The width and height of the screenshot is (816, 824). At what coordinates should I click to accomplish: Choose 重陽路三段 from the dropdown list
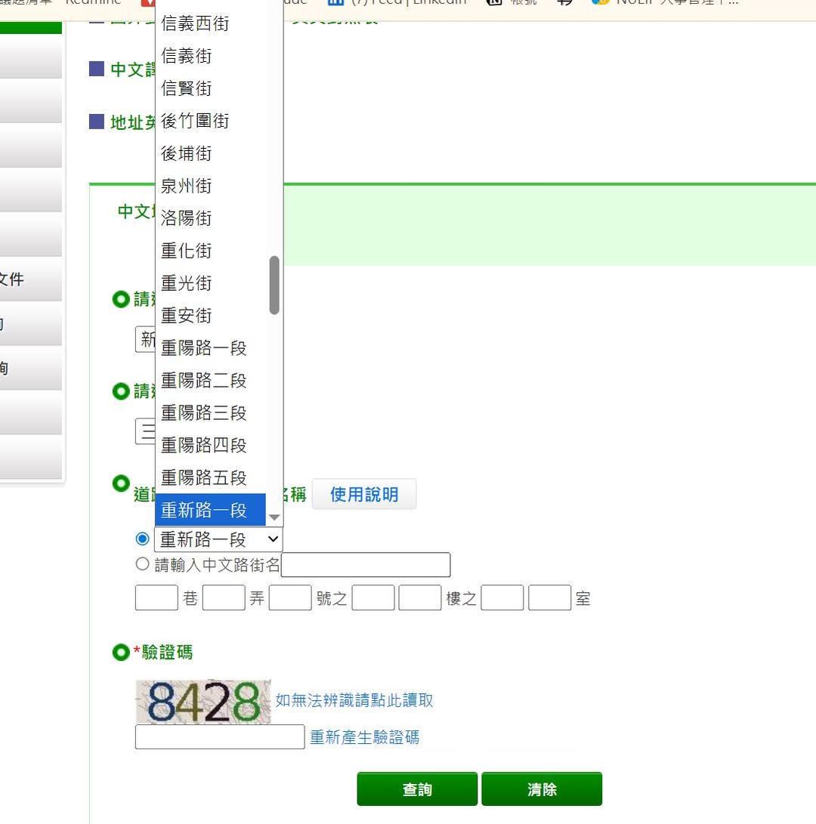pyautogui.click(x=210, y=413)
